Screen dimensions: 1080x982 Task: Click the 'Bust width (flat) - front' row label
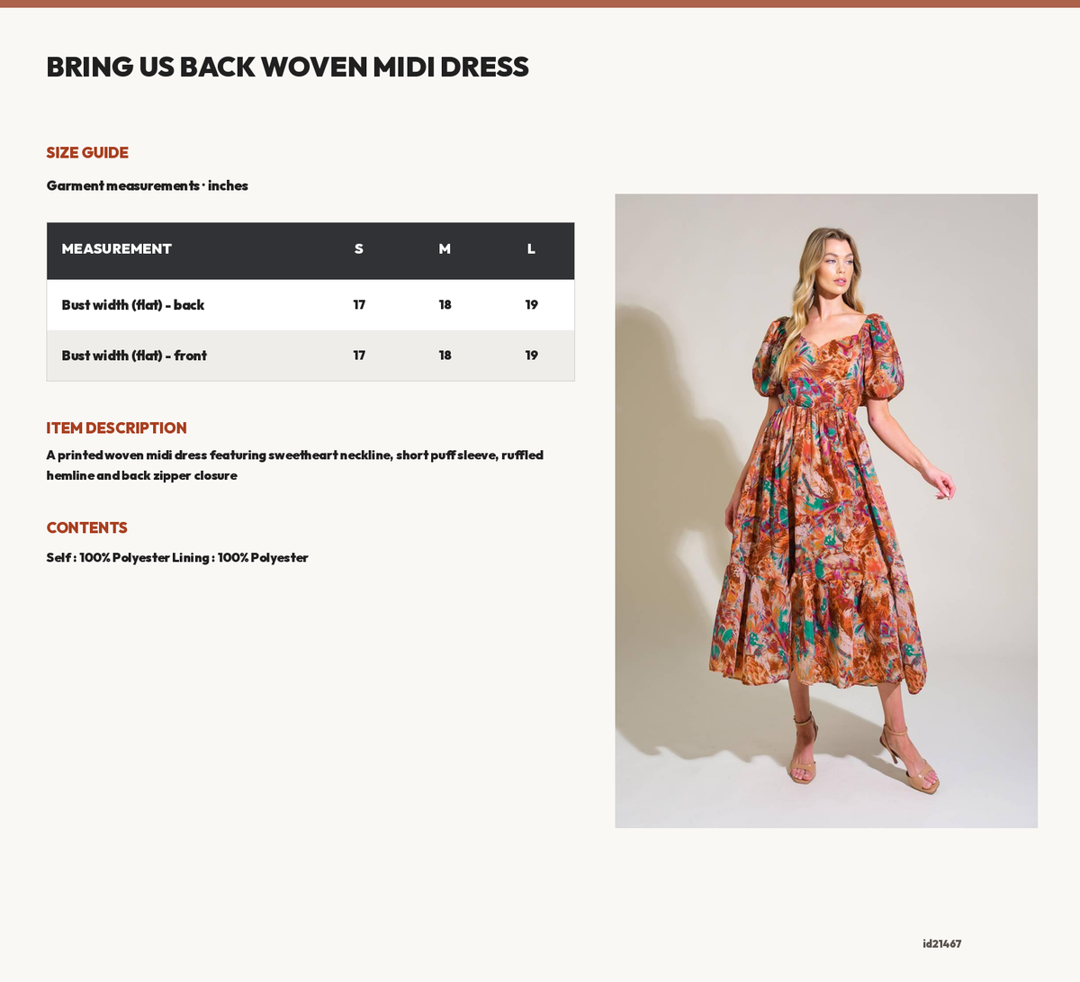[x=134, y=356]
